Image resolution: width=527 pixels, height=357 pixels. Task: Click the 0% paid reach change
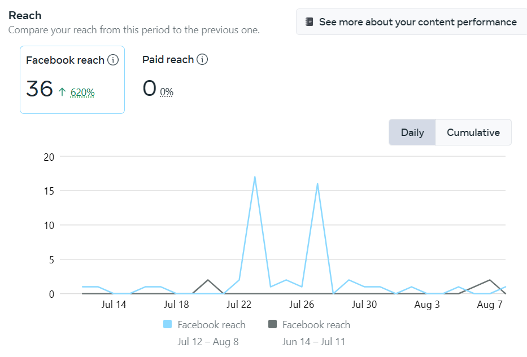tap(167, 92)
